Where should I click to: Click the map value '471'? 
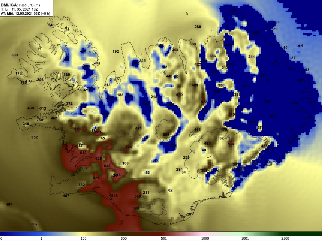pyautogui.click(x=138, y=129)
